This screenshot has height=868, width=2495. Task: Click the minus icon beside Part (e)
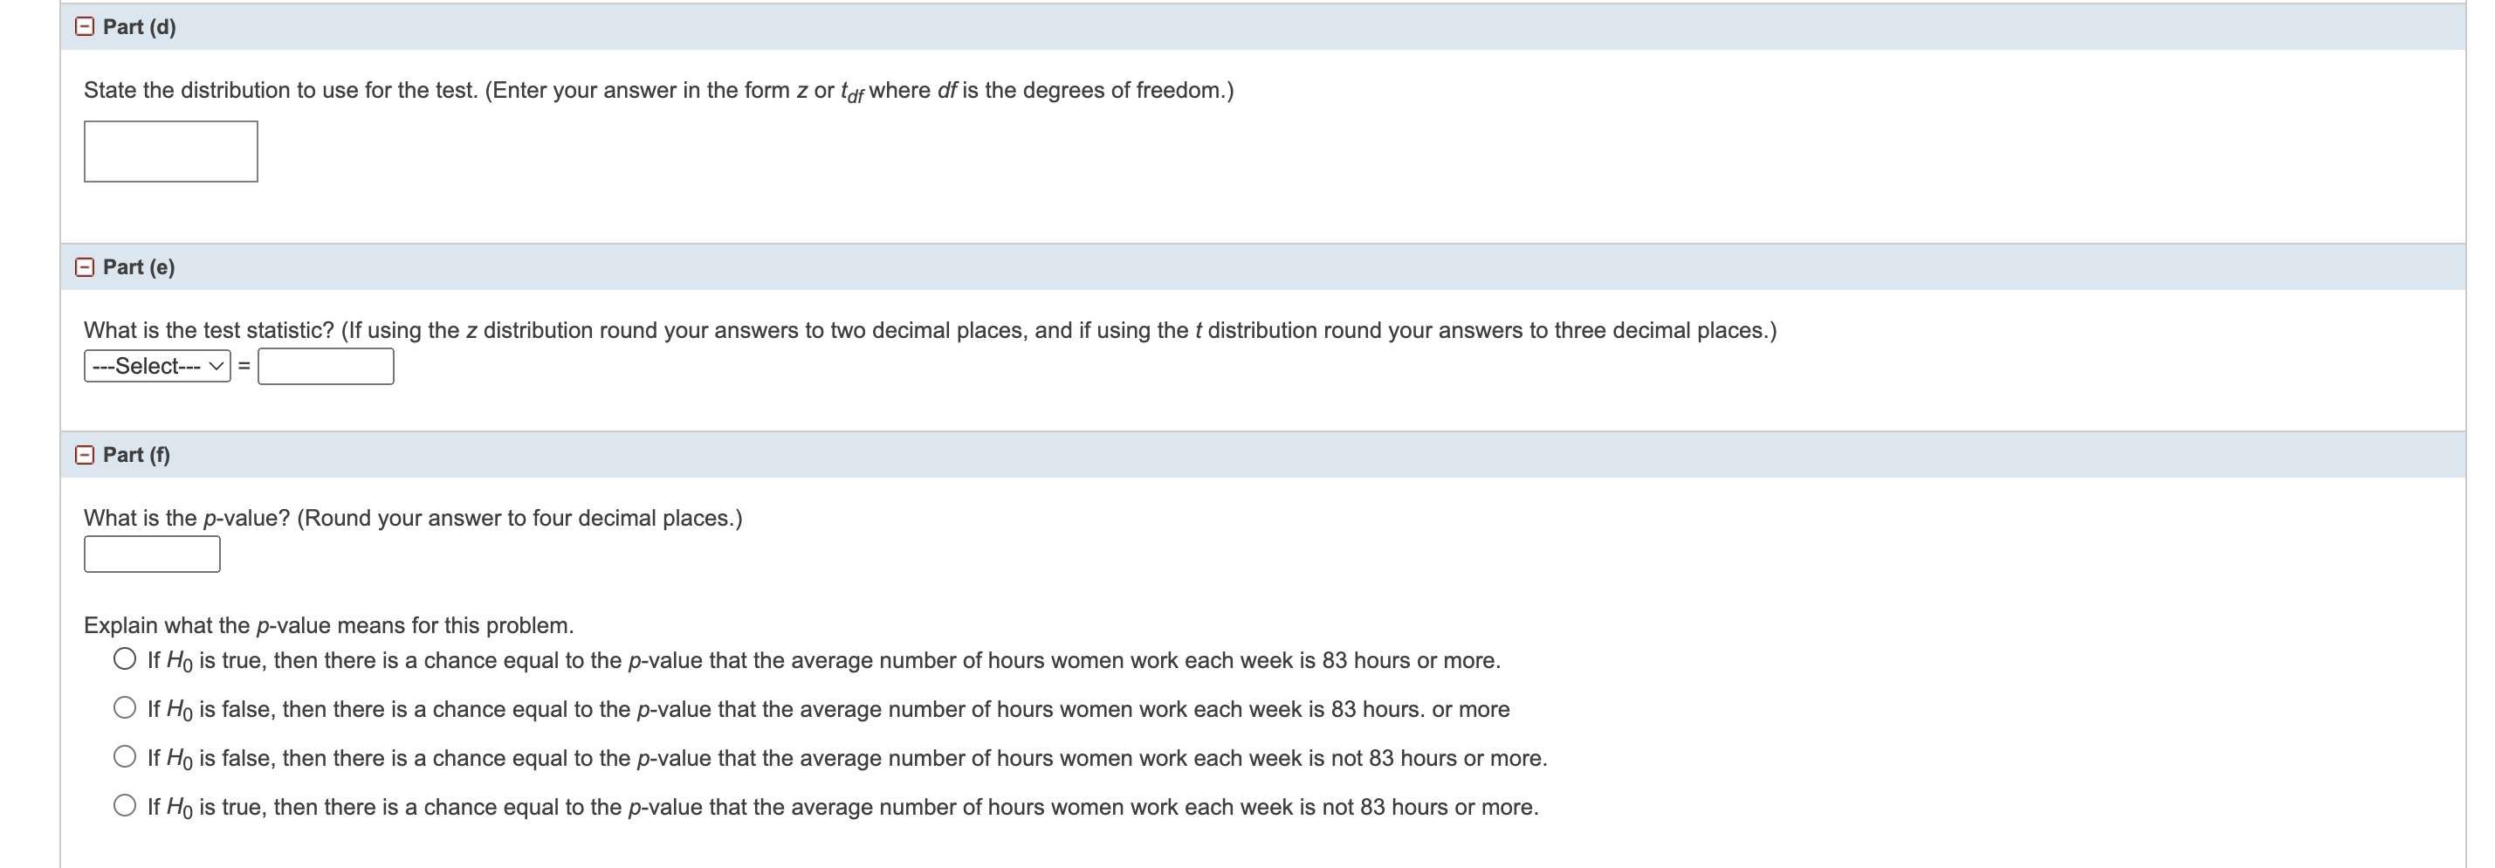(x=83, y=265)
